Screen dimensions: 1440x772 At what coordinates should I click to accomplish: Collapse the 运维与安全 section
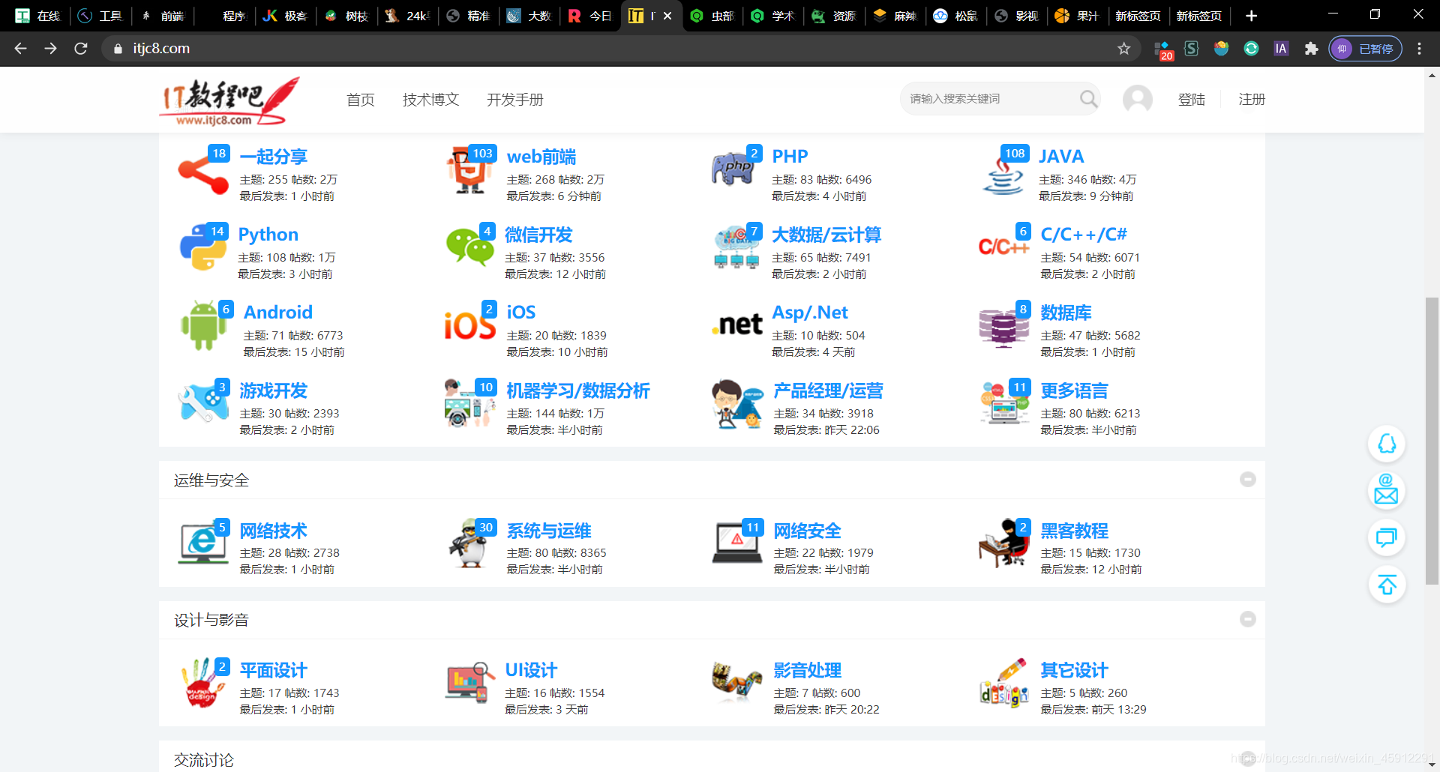coord(1247,479)
